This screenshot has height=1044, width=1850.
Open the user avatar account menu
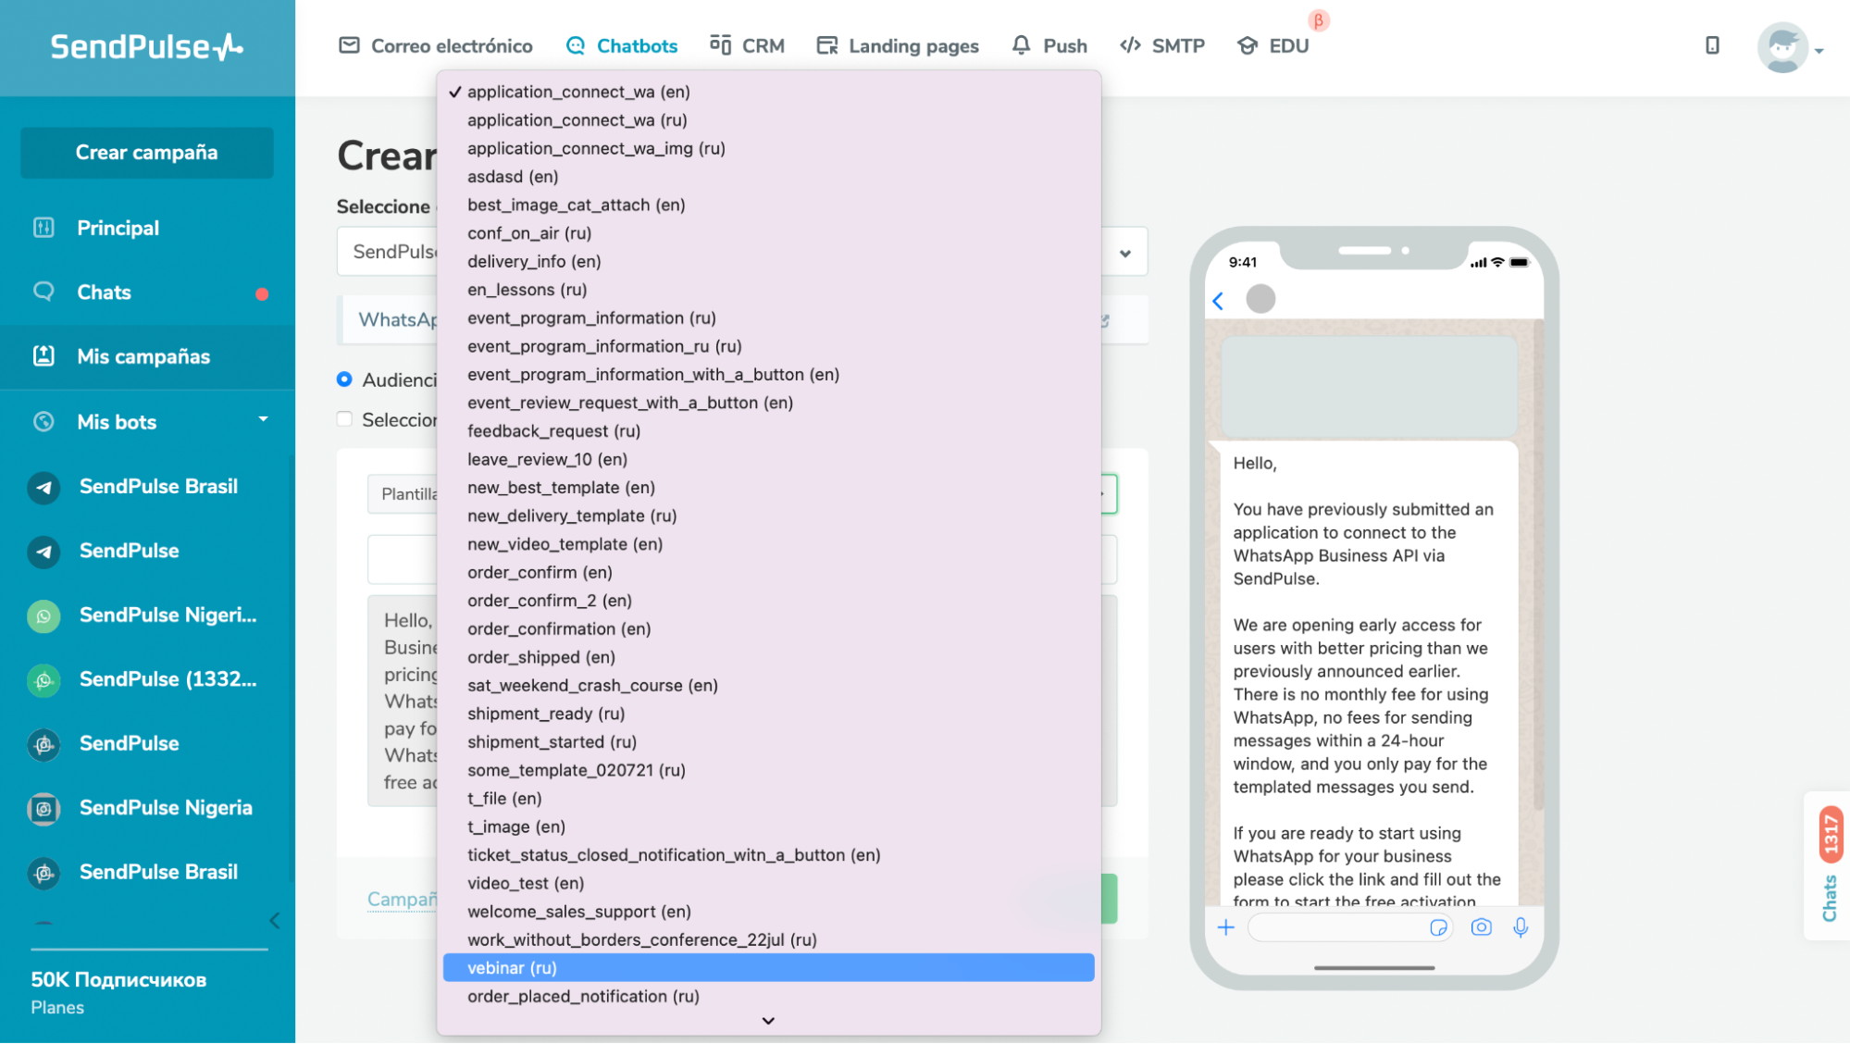(1782, 46)
